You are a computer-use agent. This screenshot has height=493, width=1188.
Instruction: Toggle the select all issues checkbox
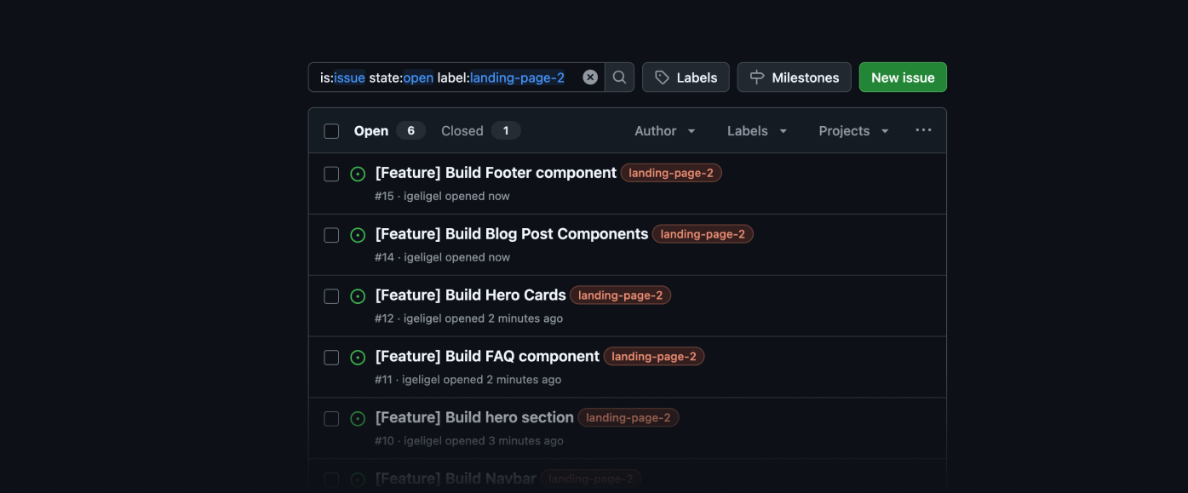click(x=331, y=131)
